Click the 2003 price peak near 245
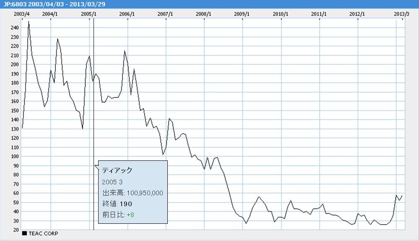 (29, 21)
